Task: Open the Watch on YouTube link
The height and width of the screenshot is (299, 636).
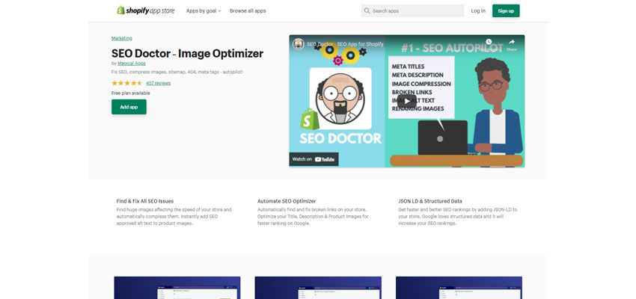Action: coord(314,159)
